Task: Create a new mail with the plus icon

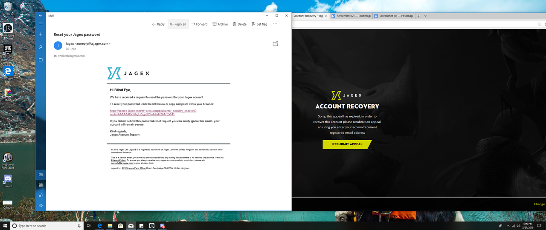Action: (41, 34)
